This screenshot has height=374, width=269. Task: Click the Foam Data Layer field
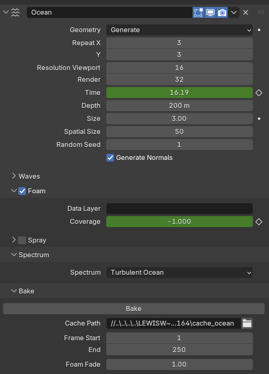tap(179, 209)
